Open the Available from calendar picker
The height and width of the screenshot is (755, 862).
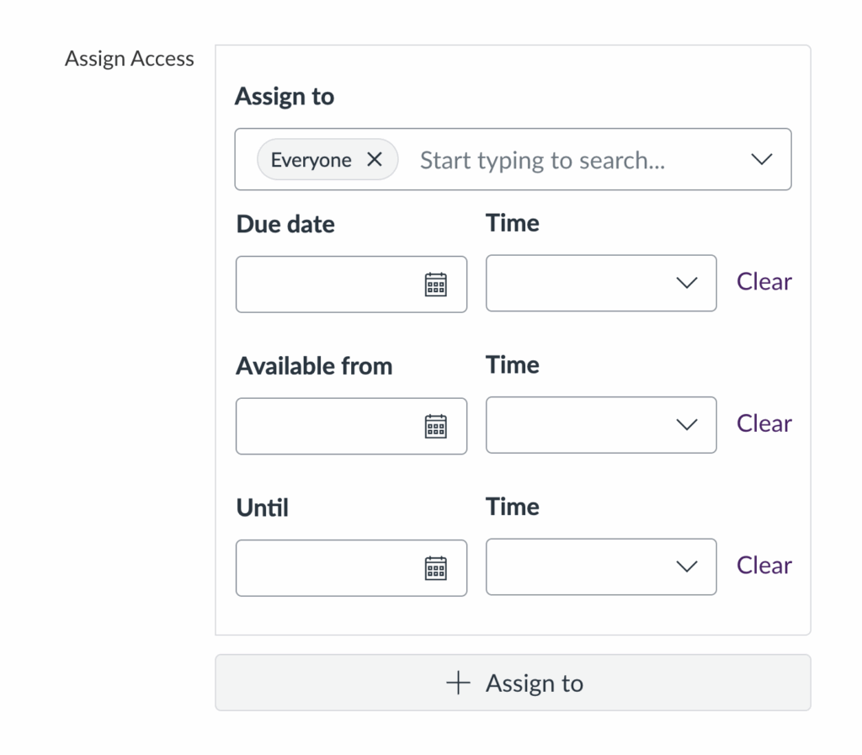coord(435,426)
